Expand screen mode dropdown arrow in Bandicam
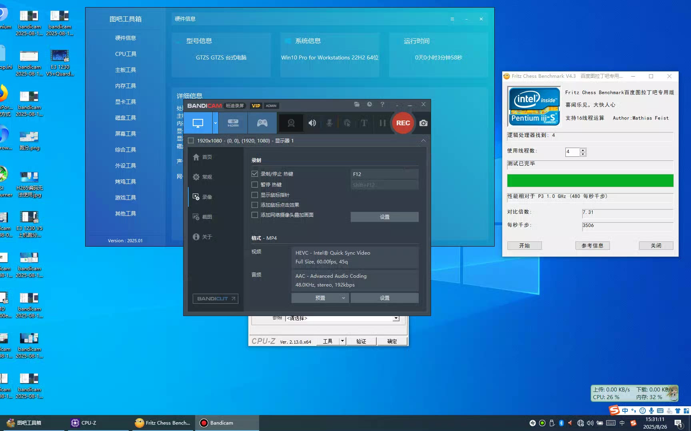This screenshot has height=431, width=691. coord(216,123)
